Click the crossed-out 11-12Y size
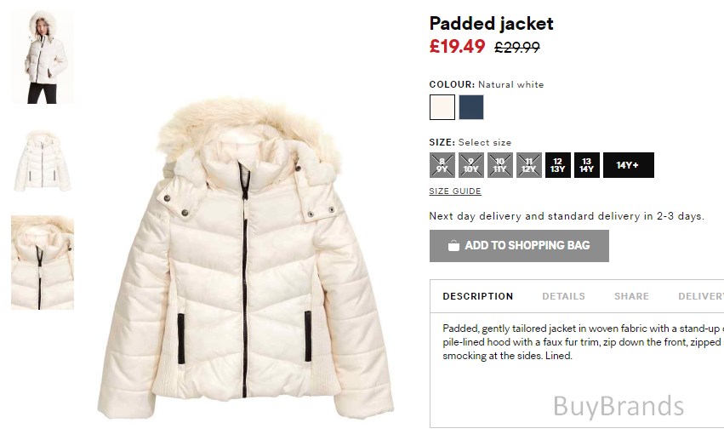This screenshot has width=724, height=440. click(x=528, y=165)
